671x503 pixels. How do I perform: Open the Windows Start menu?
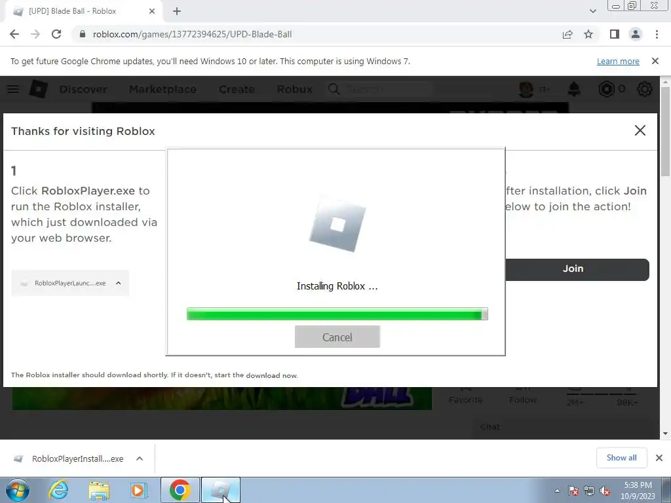pos(17,490)
